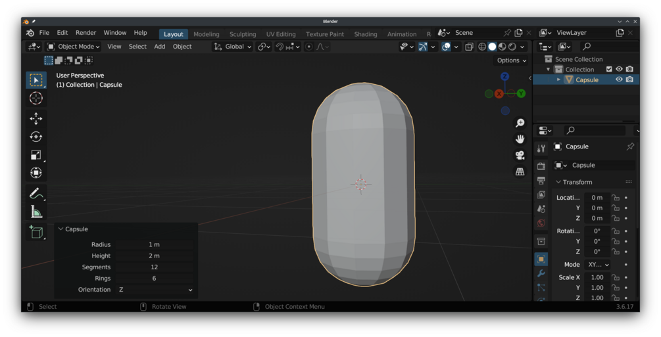The width and height of the screenshot is (661, 337).
Task: Open the Collection properties tab
Action: [x=541, y=241]
